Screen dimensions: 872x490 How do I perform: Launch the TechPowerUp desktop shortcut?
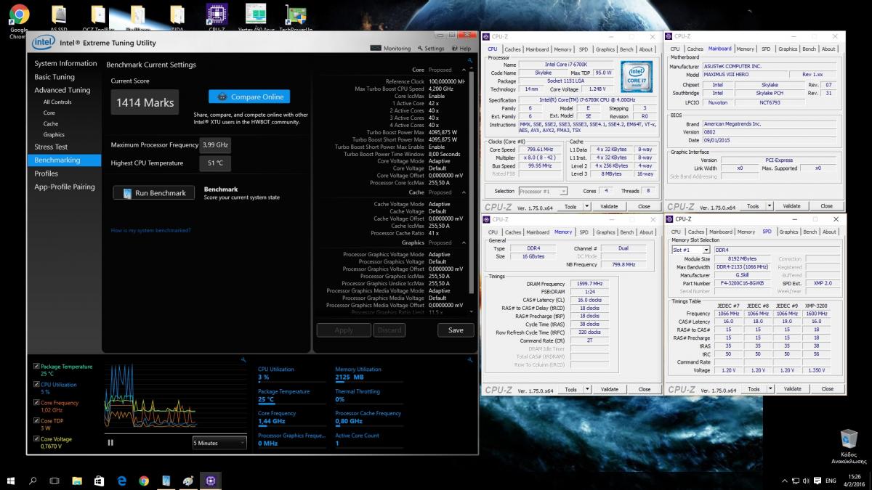(x=296, y=18)
